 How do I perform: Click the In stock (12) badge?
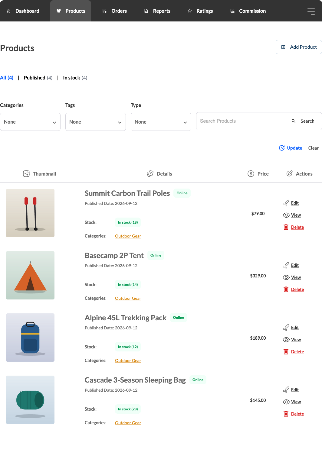[128, 347]
